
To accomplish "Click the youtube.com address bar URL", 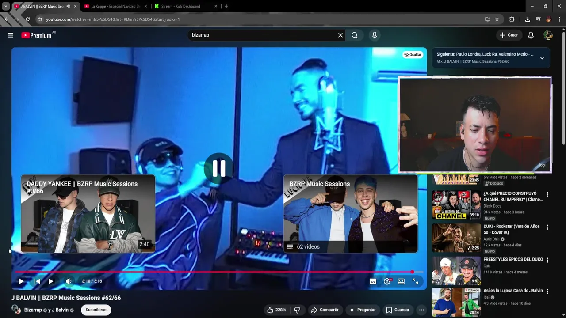I will 113,19.
